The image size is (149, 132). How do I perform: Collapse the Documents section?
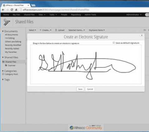(3, 31)
